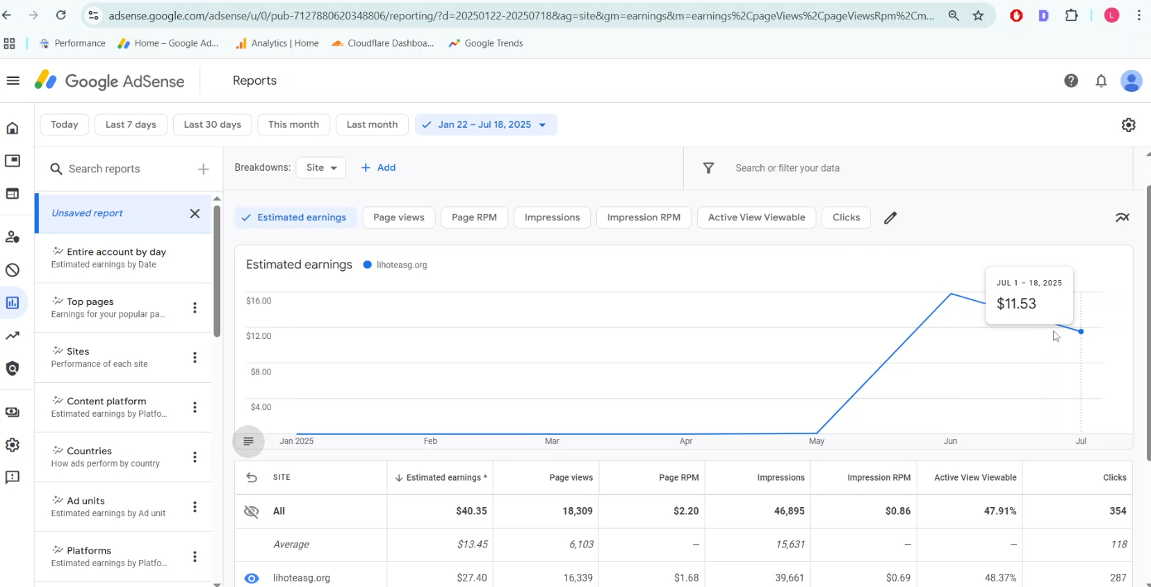Click the report list scrollbar thumb
The width and height of the screenshot is (1151, 587).
pyautogui.click(x=217, y=271)
